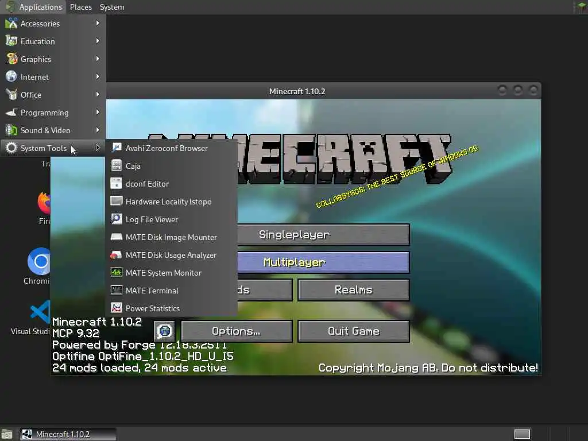This screenshot has height=441, width=588.
Task: Click the MATE Disk Usage Analyzer label
Action: coord(171,255)
